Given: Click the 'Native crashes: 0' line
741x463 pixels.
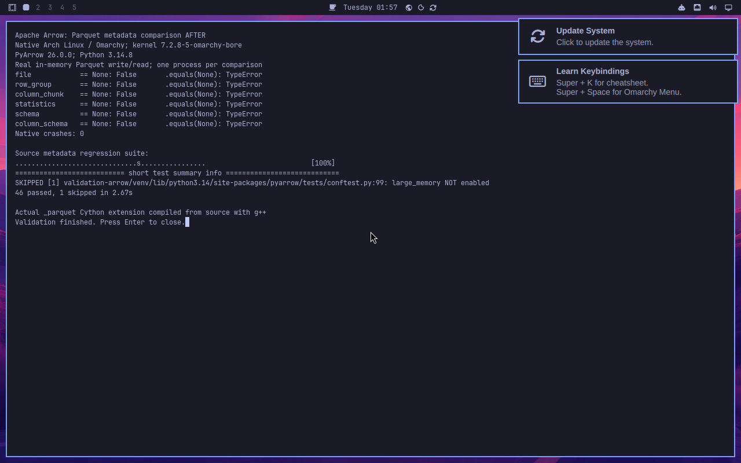Looking at the screenshot, I should (49, 134).
